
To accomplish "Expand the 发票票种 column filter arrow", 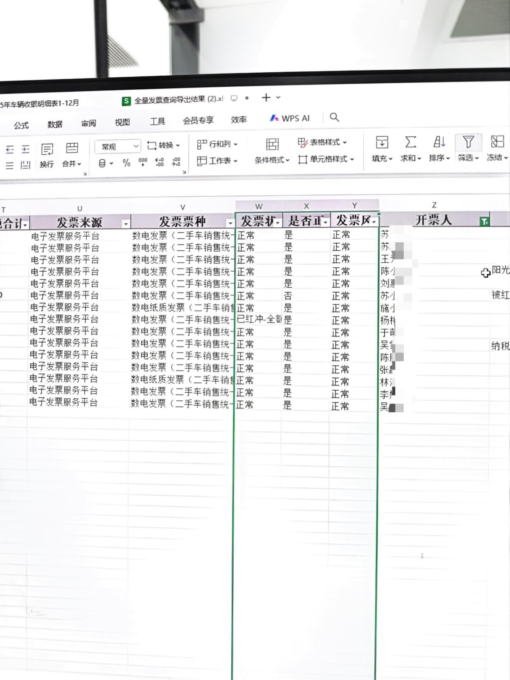I will (230, 223).
